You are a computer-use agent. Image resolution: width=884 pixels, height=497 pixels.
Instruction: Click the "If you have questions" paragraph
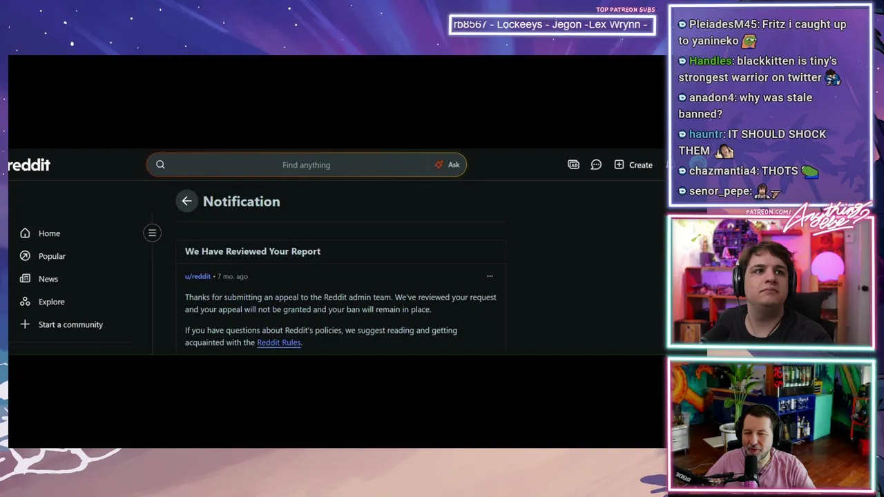(321, 336)
